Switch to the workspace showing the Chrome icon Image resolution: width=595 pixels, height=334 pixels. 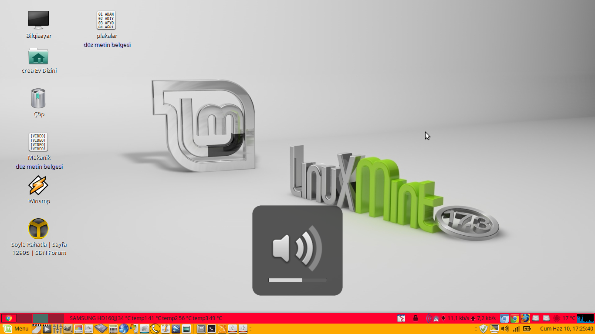[9, 318]
